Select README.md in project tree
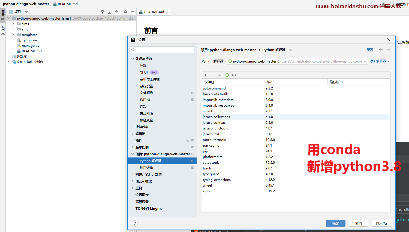The image size is (409, 232). pos(32,51)
